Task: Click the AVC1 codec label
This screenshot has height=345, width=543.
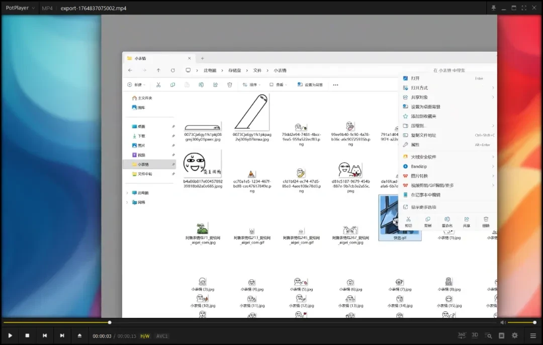Action: (162, 336)
